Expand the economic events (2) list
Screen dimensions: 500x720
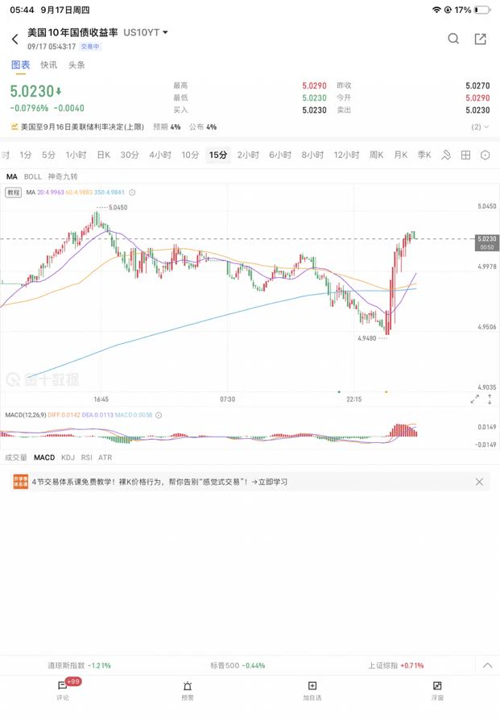click(480, 126)
